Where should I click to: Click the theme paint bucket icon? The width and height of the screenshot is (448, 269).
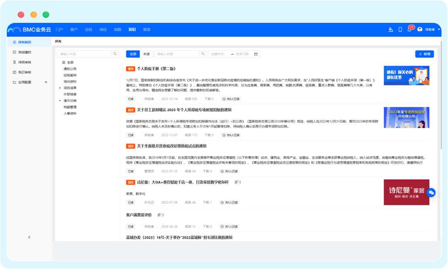[391, 30]
